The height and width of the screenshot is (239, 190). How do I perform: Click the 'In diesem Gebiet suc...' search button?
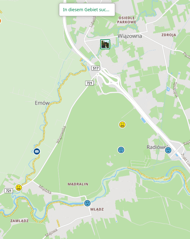(x=87, y=10)
